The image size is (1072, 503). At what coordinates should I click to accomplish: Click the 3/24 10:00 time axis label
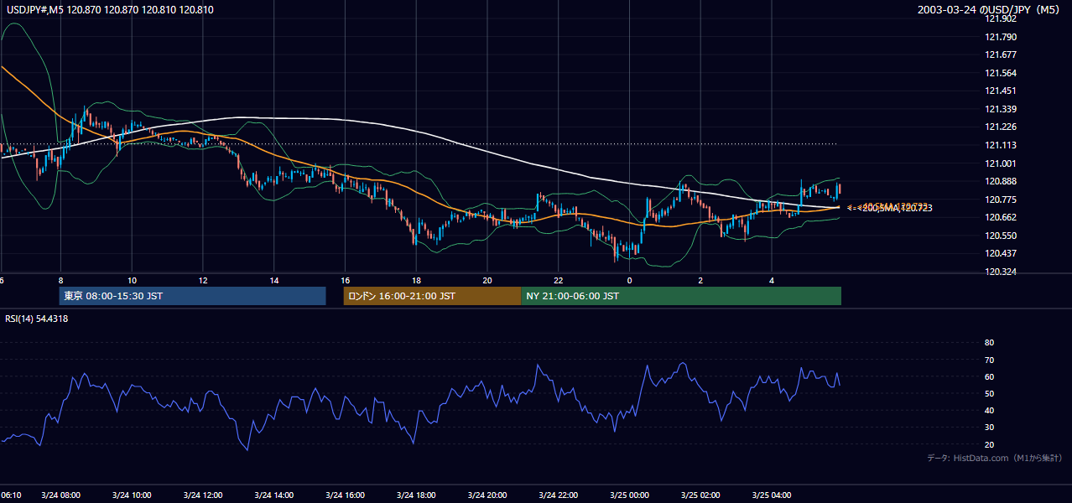(131, 495)
